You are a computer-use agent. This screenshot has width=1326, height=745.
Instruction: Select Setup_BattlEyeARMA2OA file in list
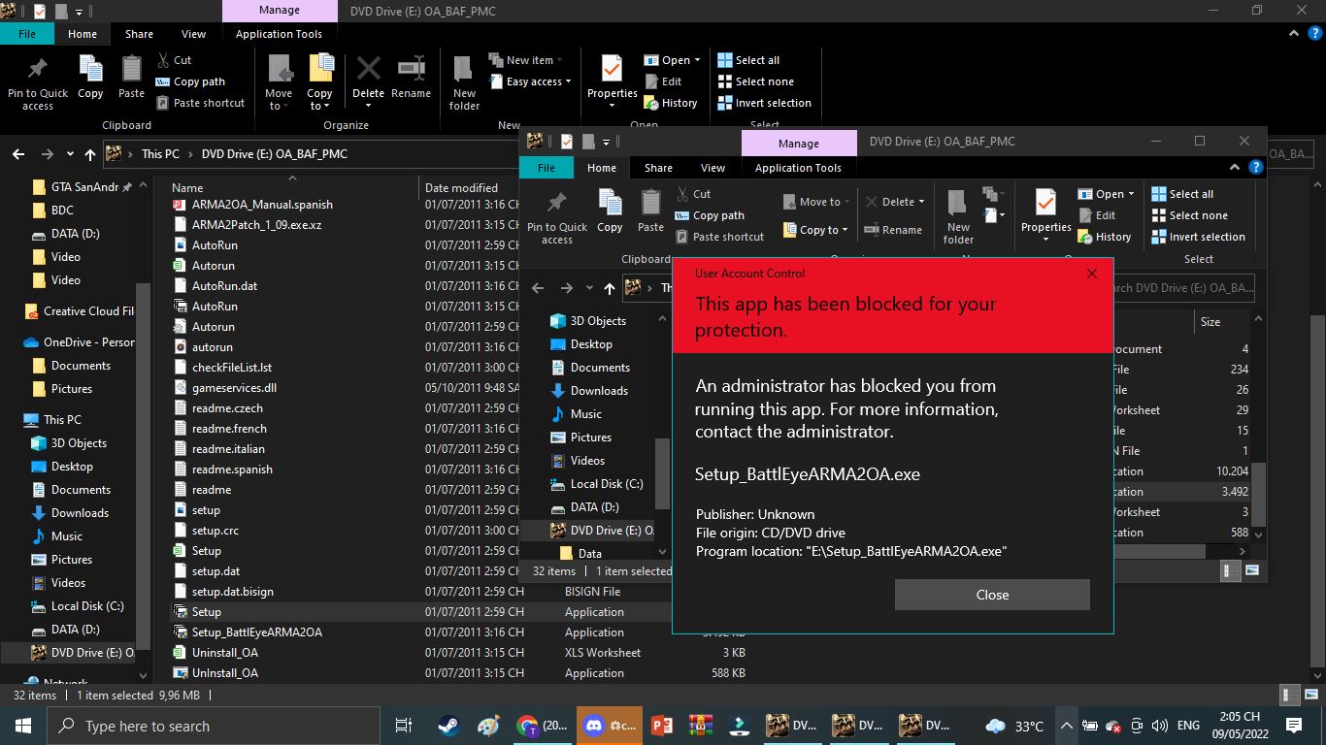(256, 632)
